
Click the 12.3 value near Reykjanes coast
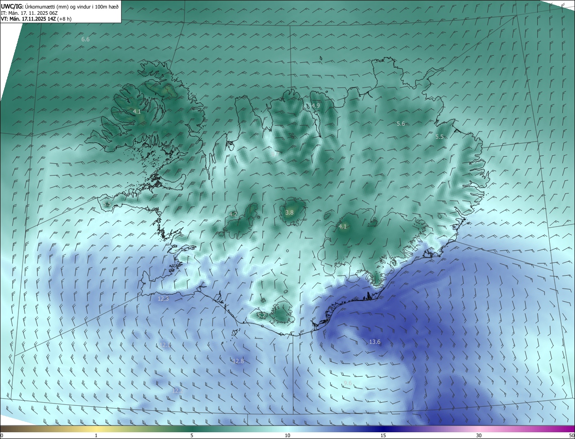point(164,299)
